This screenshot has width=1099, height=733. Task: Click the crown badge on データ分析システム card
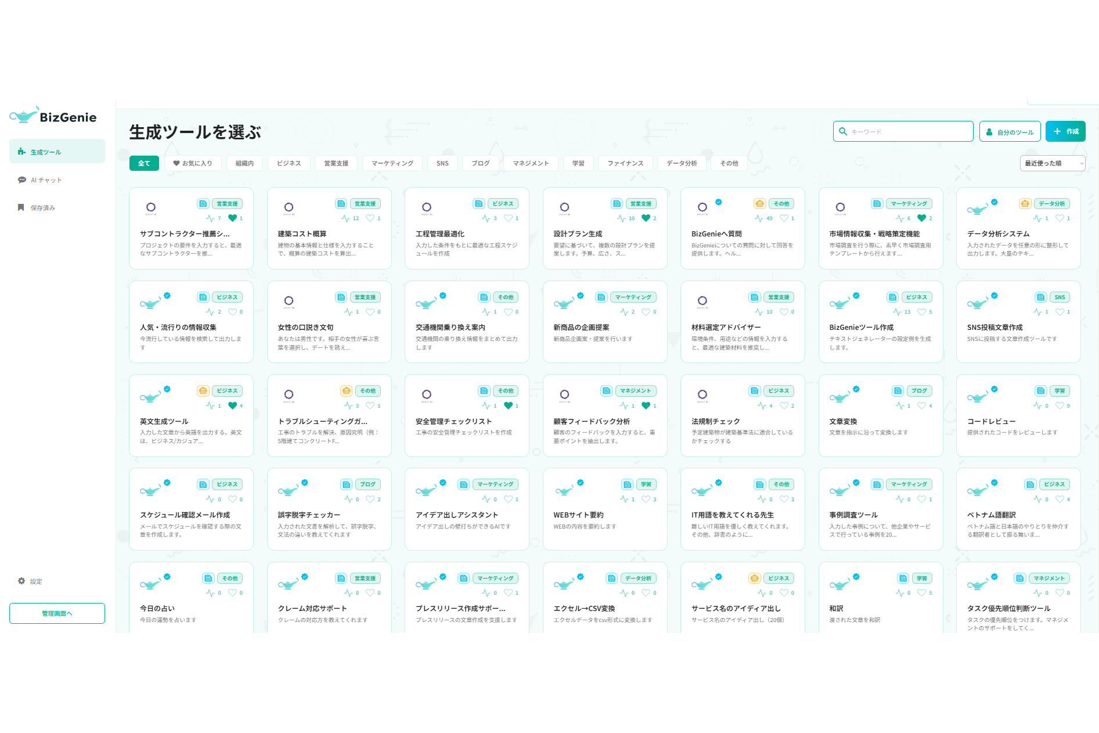point(1026,203)
